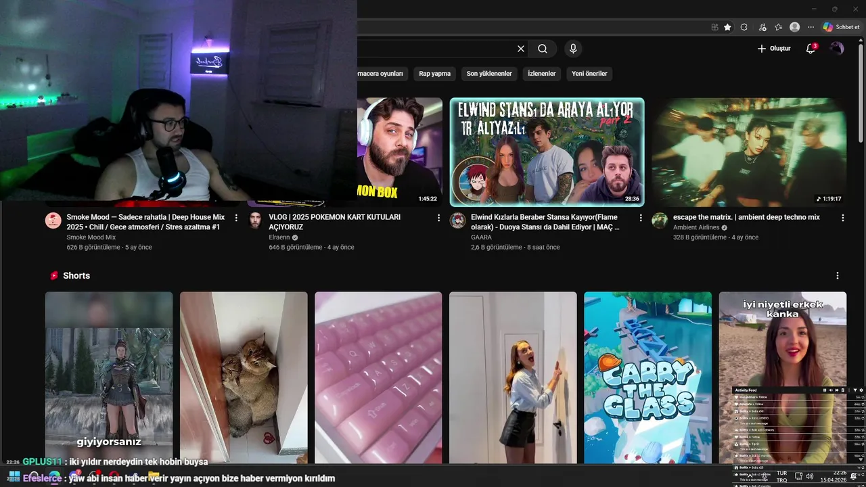The image size is (866, 487).
Task: Visit the GAARA channel name
Action: coord(481,237)
